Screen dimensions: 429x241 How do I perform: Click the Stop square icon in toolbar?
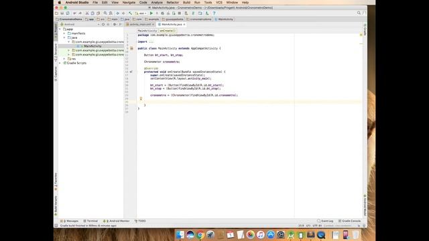(180, 13)
